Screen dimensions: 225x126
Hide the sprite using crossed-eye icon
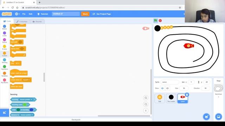tap(167, 88)
